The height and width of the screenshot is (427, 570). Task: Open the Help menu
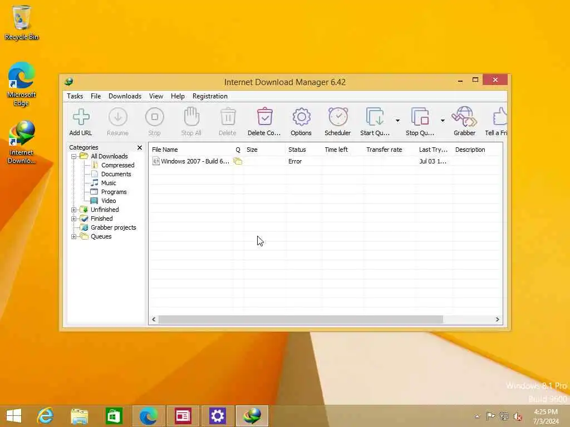[178, 96]
